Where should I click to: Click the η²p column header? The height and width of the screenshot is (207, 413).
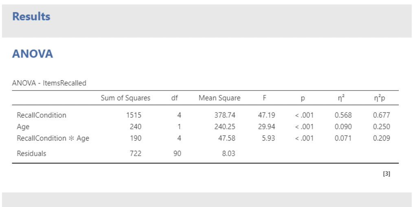pos(381,98)
